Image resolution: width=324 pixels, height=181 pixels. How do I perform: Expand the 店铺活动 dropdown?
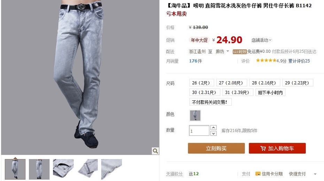pyautogui.click(x=262, y=40)
